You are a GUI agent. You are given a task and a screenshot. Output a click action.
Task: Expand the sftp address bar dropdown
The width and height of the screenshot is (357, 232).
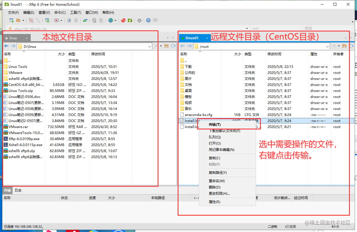[247, 28]
